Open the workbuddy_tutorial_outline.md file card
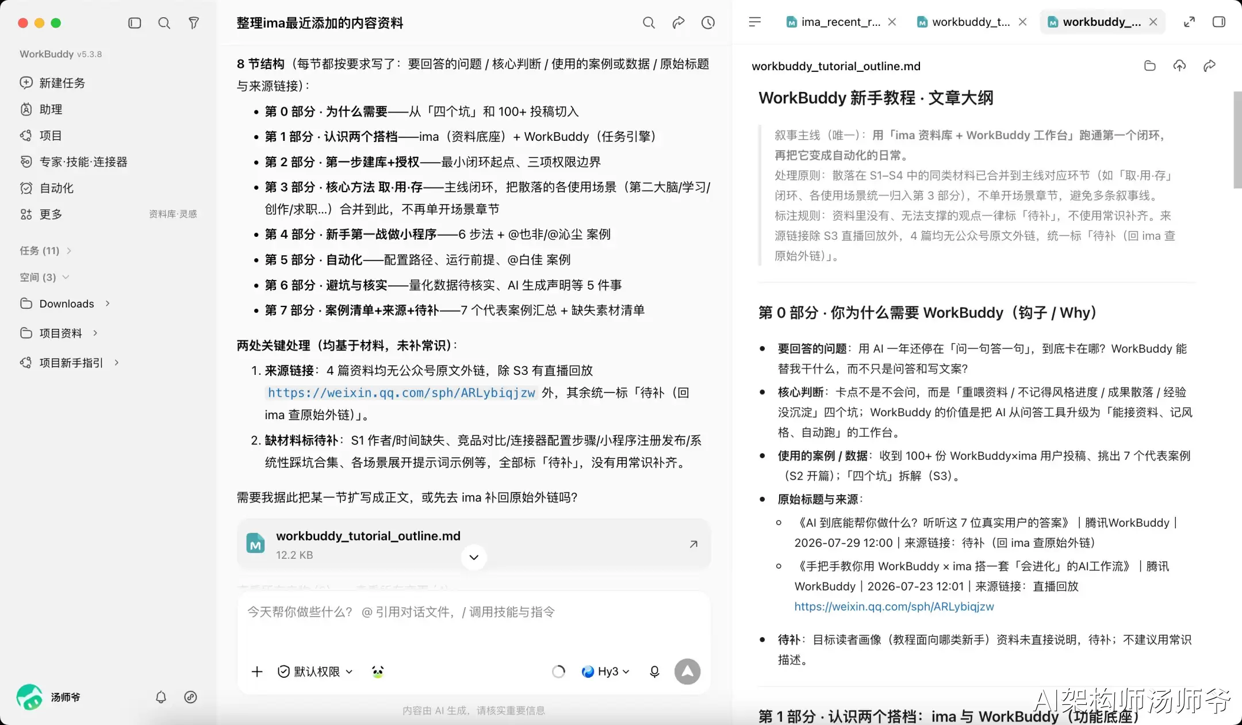 474,544
